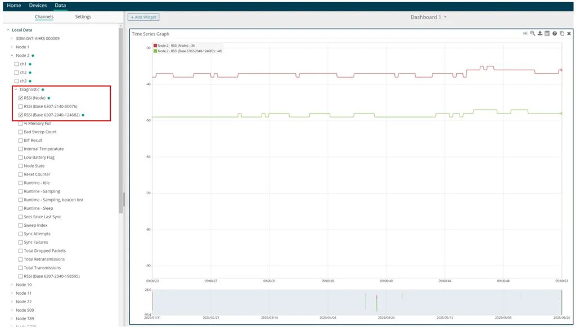Click the green RSSI Base legend swatch
576x328 pixels.
(155, 51)
